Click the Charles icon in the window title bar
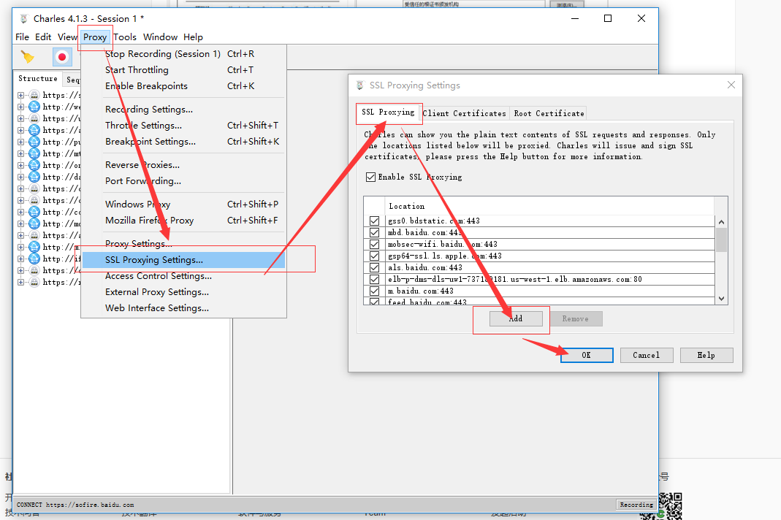The height and width of the screenshot is (520, 781). [x=24, y=19]
